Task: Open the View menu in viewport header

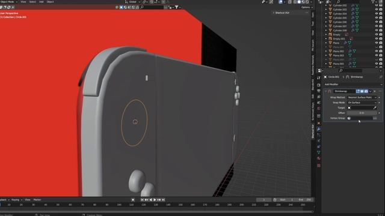Action: pyautogui.click(x=23, y=2)
